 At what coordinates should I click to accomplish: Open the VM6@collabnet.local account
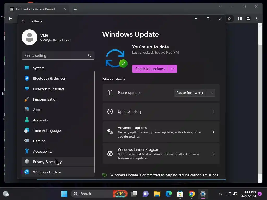click(55, 40)
